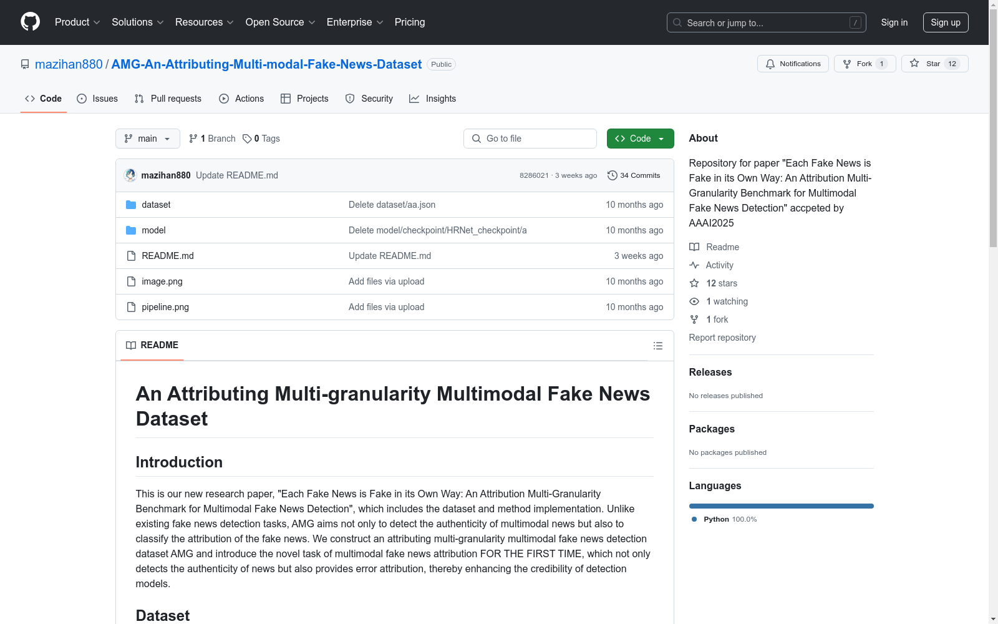Click the README.md file icon
998x624 pixels.
tap(131, 256)
